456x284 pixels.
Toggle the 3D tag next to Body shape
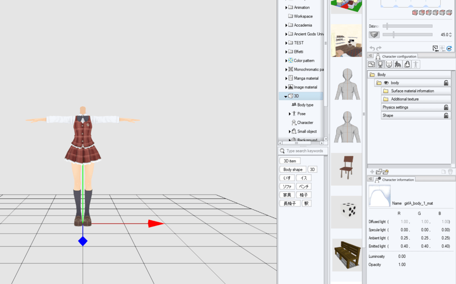[313, 170]
